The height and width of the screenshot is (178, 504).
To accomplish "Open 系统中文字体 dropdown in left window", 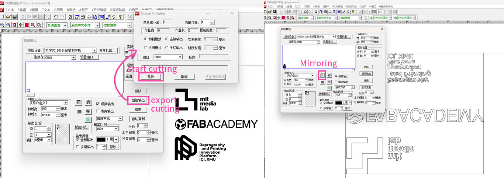I will 85,25.
